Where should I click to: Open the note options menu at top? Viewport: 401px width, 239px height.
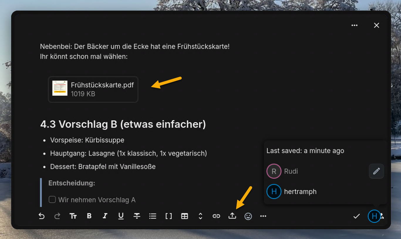click(355, 26)
